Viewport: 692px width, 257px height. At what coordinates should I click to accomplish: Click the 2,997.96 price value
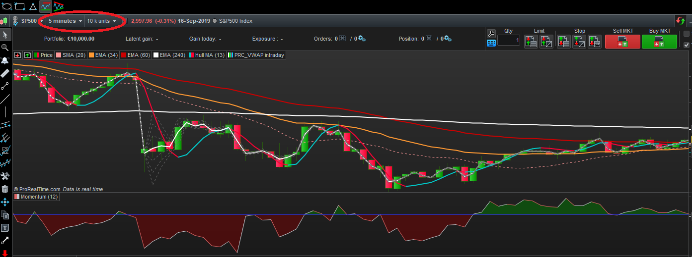point(142,21)
